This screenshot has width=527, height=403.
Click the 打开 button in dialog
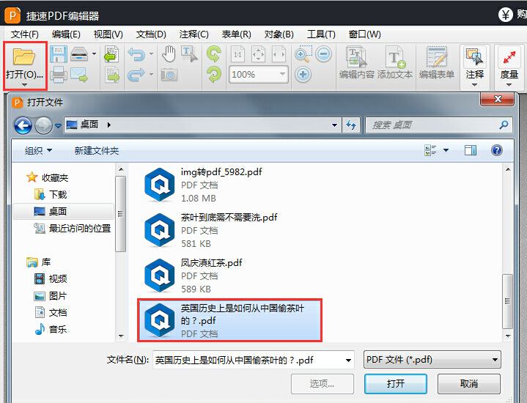pos(396,384)
